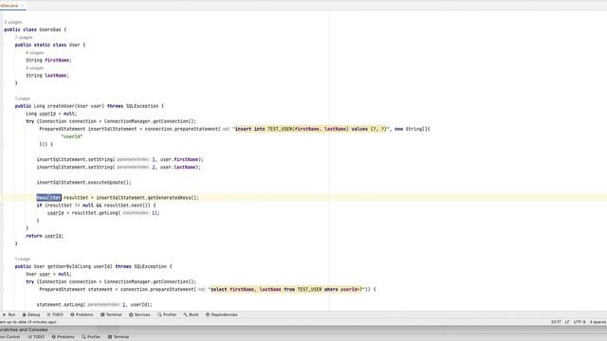
Task: Click the 'return userId;' statement
Action: tap(45, 236)
